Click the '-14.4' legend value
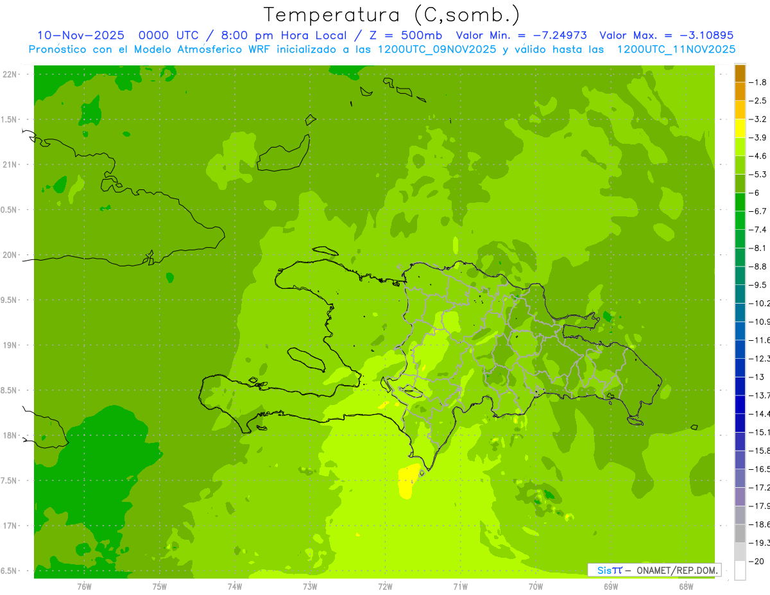This screenshot has height=595, width=770. 760,413
